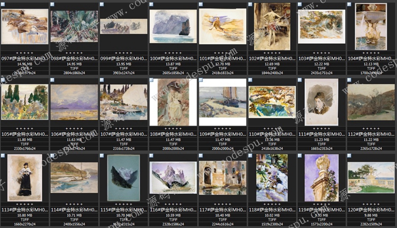This screenshot has height=228, width=397.
Task: Mark the checkbox for image 120
Action: click(x=349, y=156)
